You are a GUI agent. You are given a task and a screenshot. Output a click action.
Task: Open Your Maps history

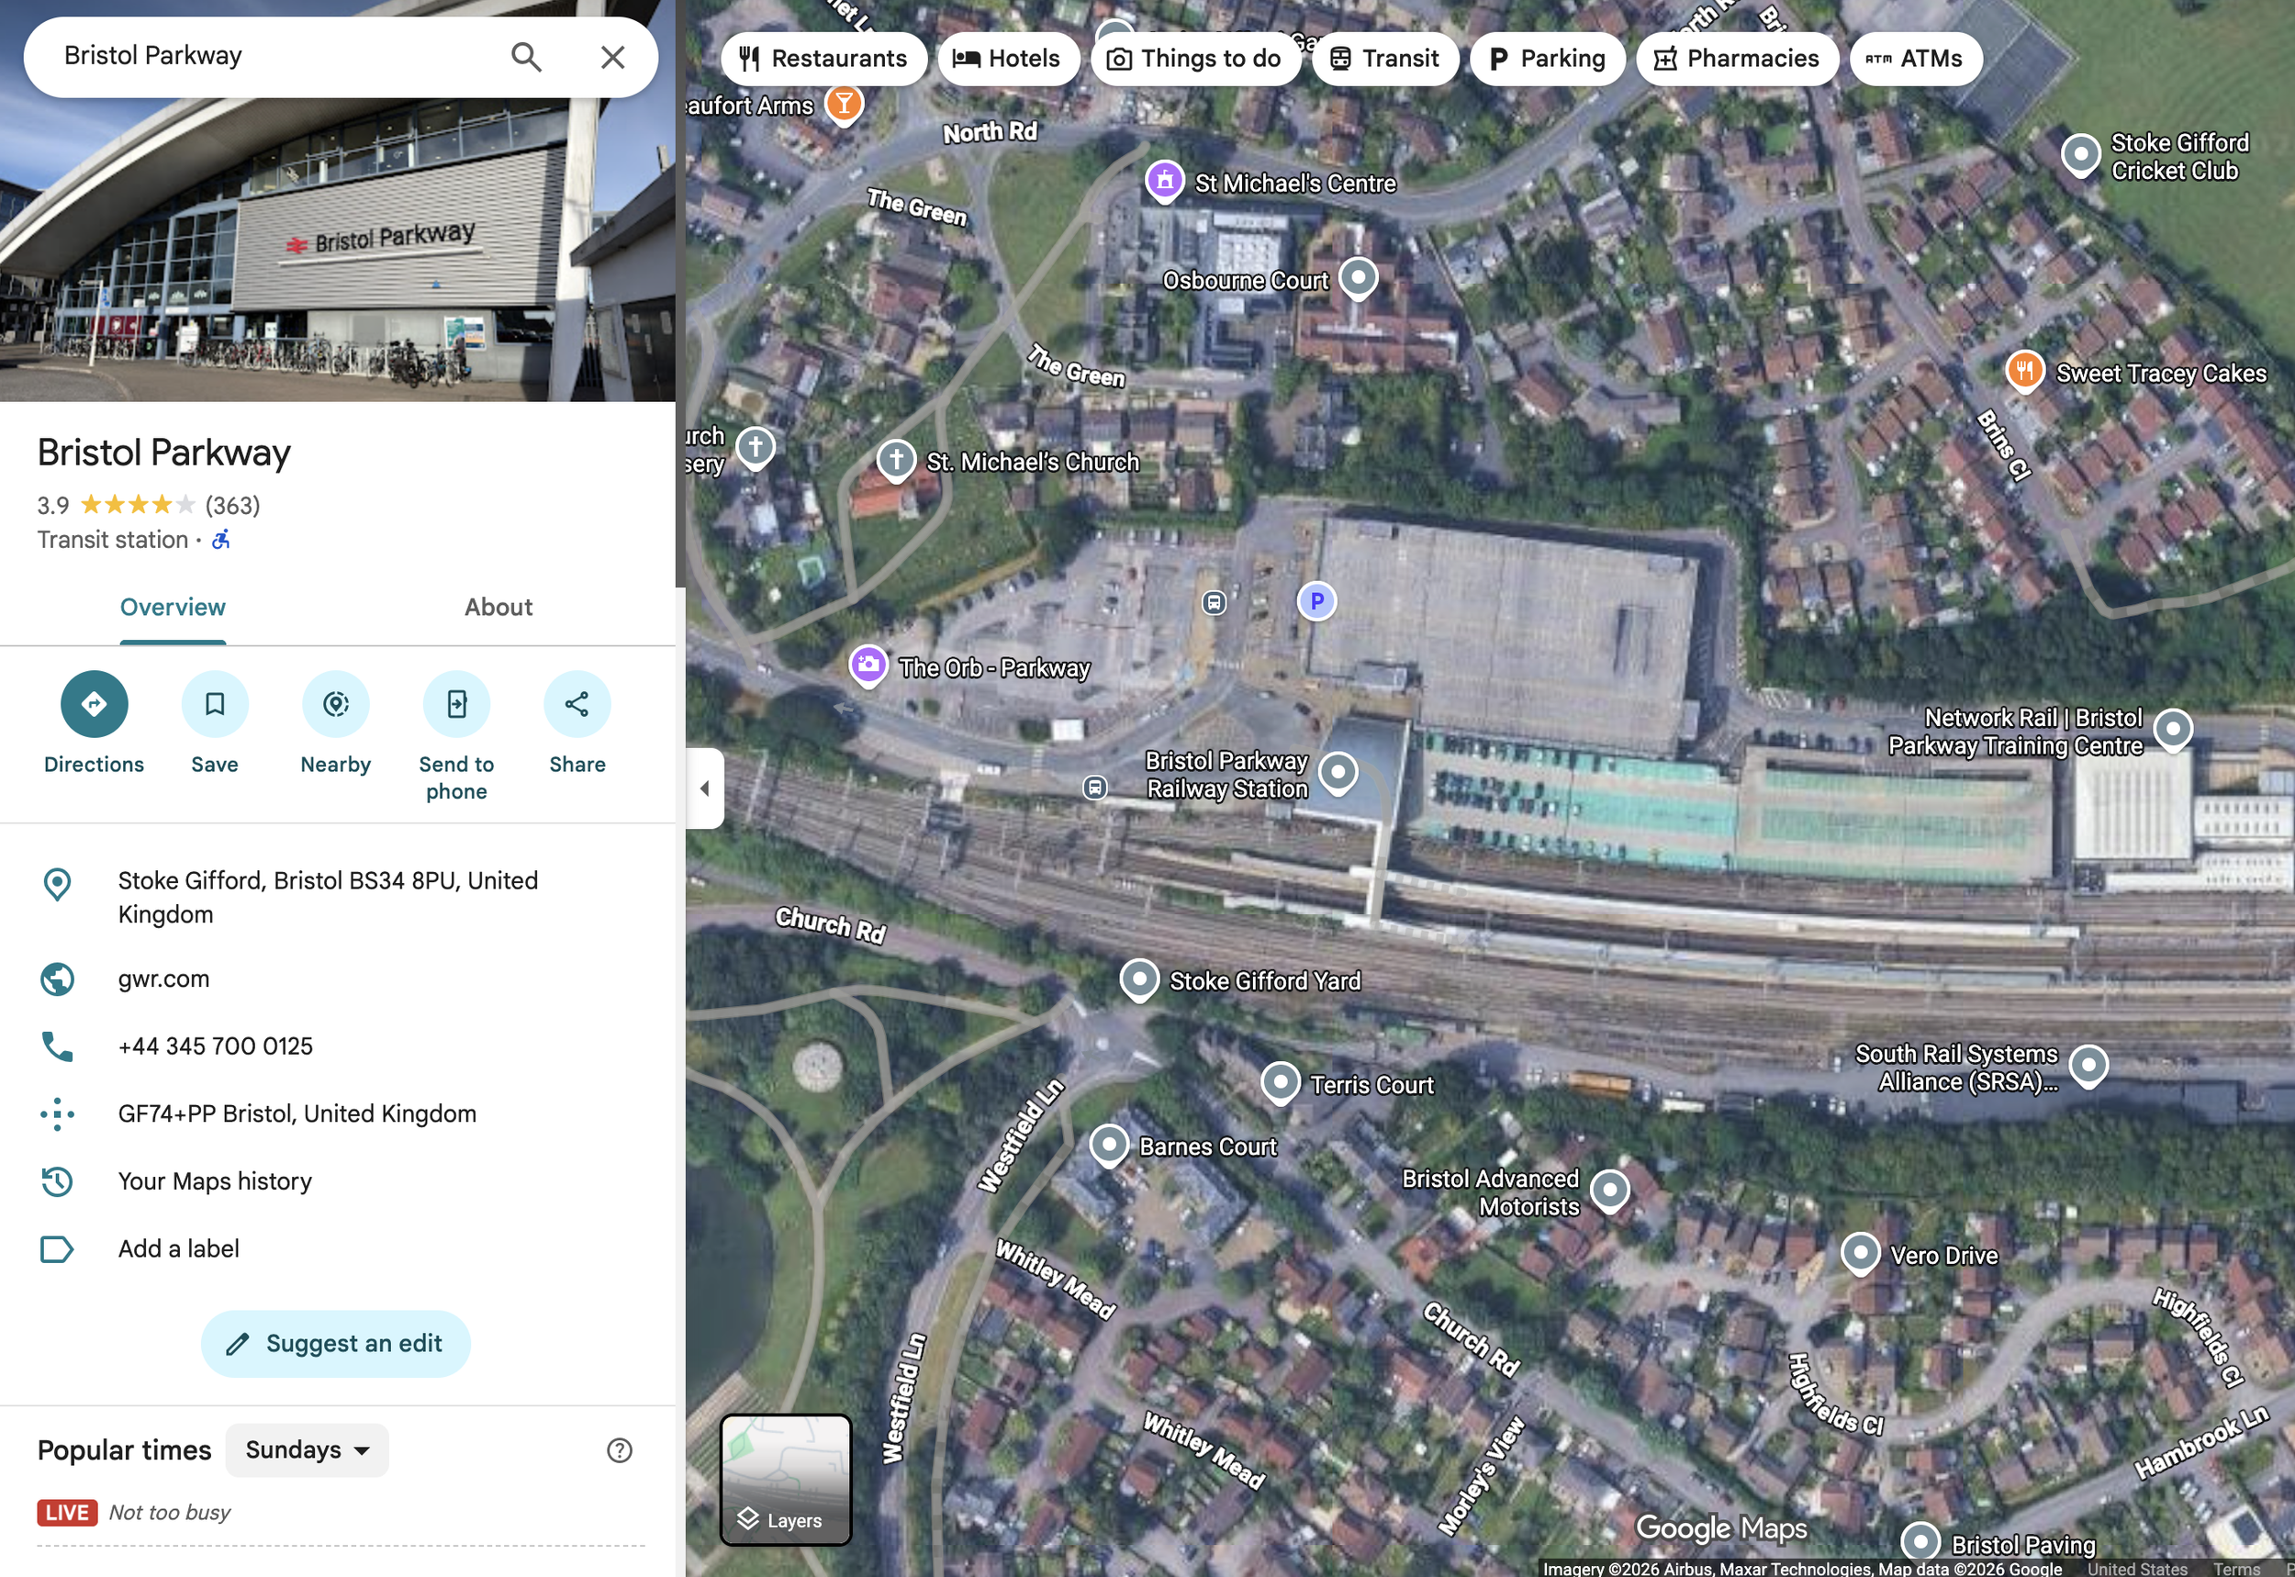coord(216,1180)
